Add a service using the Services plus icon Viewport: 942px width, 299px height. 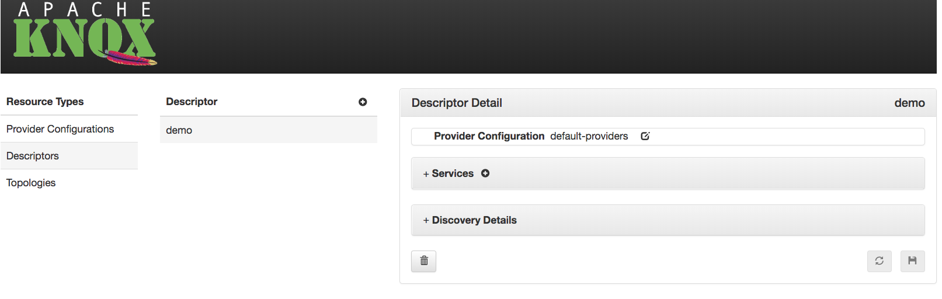pos(485,173)
